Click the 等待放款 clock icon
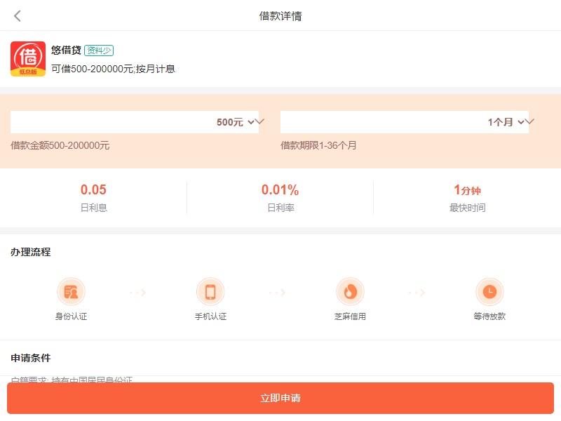Viewport: 561px width, 421px height. (489, 291)
